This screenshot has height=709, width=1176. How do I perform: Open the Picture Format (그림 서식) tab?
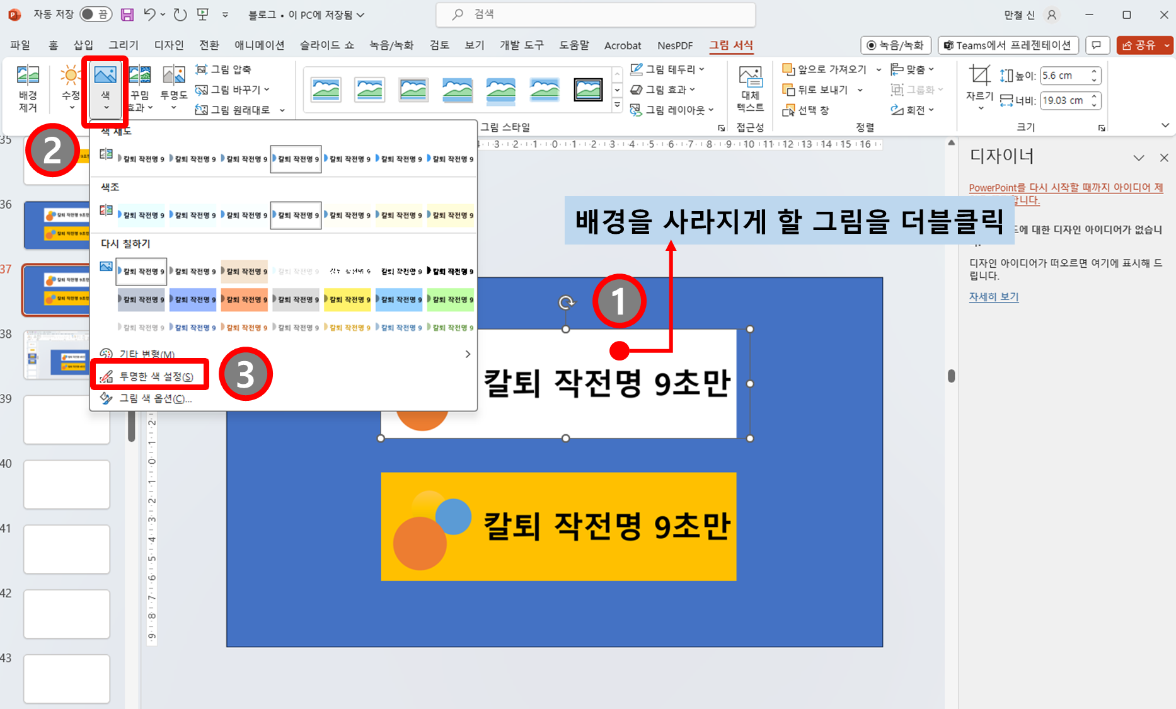coord(731,45)
